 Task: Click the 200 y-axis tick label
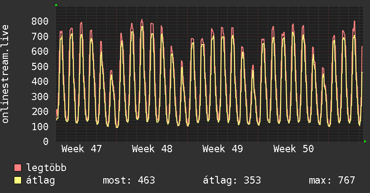click(x=40, y=111)
